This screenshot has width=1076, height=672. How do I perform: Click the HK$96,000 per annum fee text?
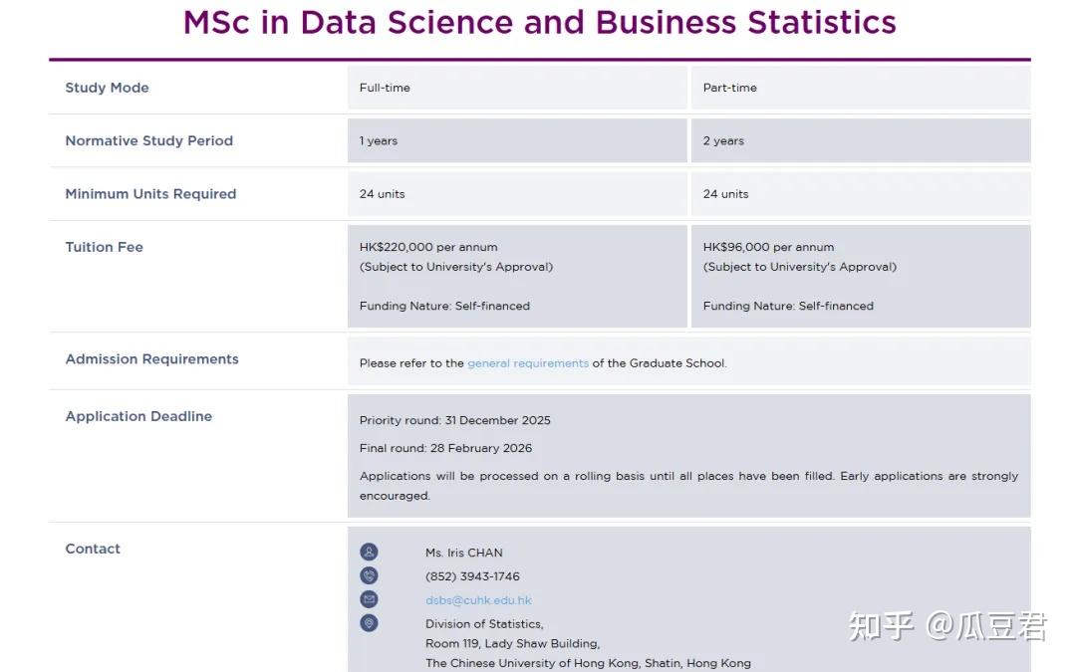point(769,247)
